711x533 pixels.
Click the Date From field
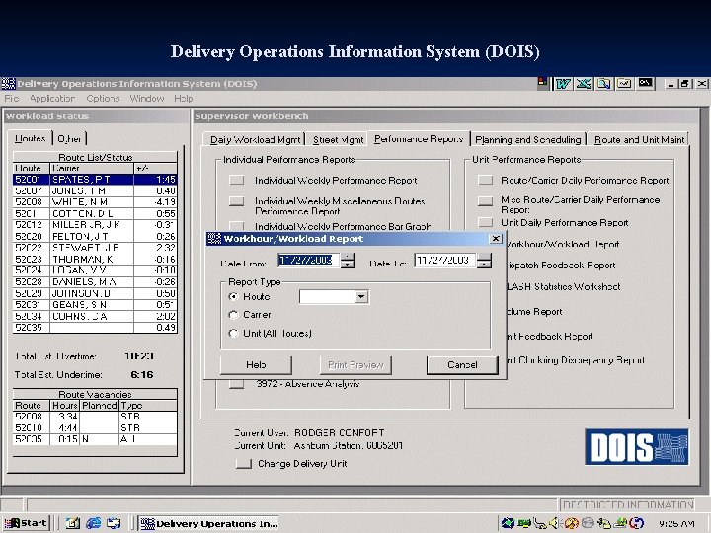click(x=308, y=261)
